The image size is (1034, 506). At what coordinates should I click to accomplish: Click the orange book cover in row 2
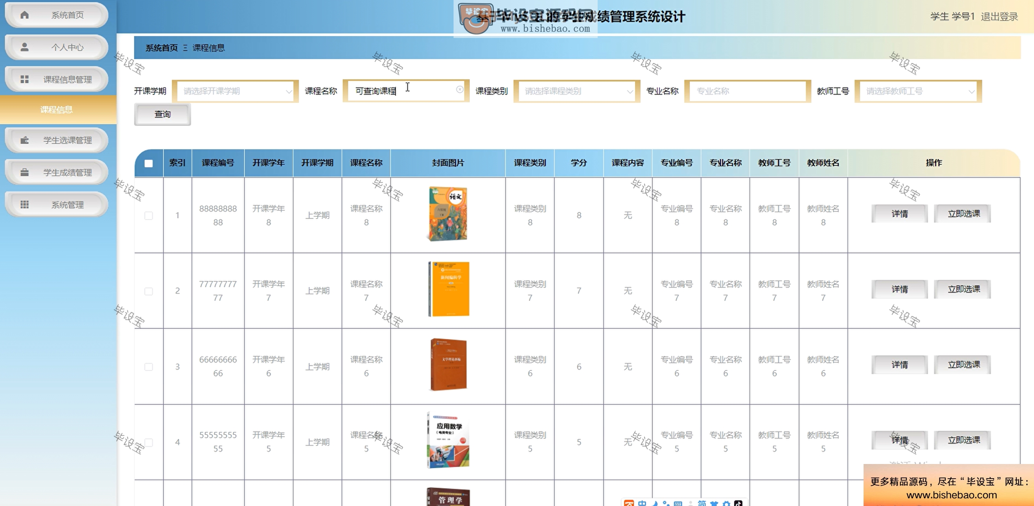click(448, 289)
